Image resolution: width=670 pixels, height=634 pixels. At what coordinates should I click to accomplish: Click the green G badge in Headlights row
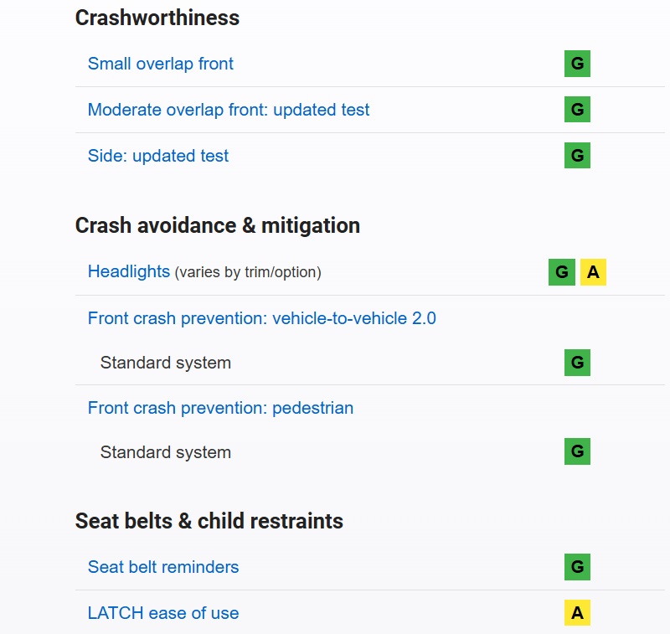pyautogui.click(x=562, y=272)
